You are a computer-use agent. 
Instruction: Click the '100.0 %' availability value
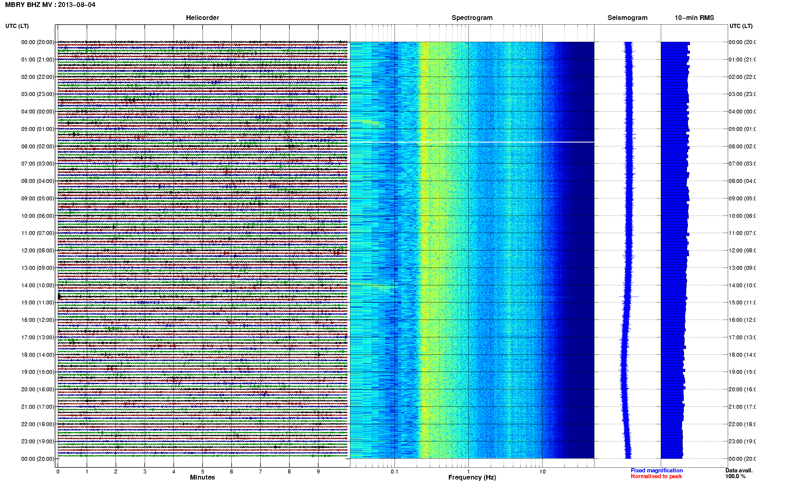735,477
